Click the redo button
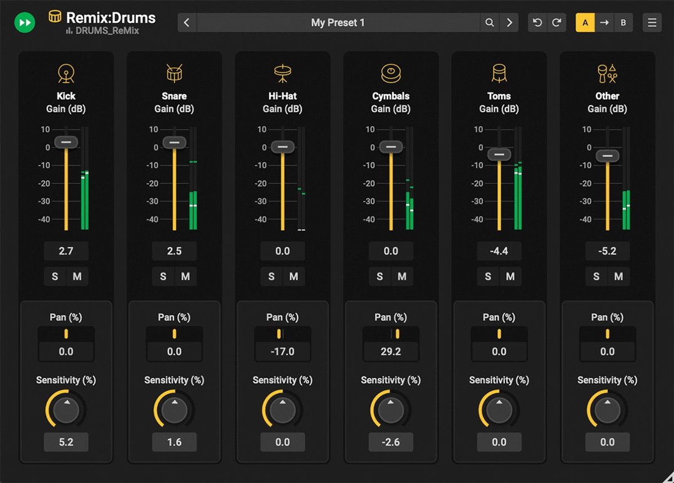The height and width of the screenshot is (483, 674). (x=556, y=22)
